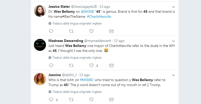Retweet Madness Descending's tweet
The image size is (201, 104).
pos(71,65)
